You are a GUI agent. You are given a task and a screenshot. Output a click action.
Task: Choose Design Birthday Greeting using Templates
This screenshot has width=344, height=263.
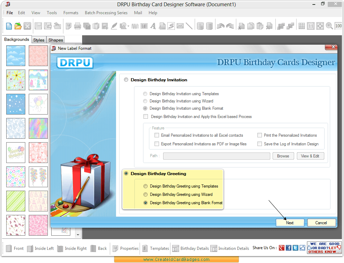tap(145, 186)
